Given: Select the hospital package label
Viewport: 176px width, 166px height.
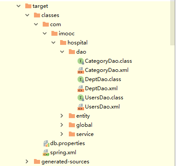Looking at the screenshot, I should [78, 43].
